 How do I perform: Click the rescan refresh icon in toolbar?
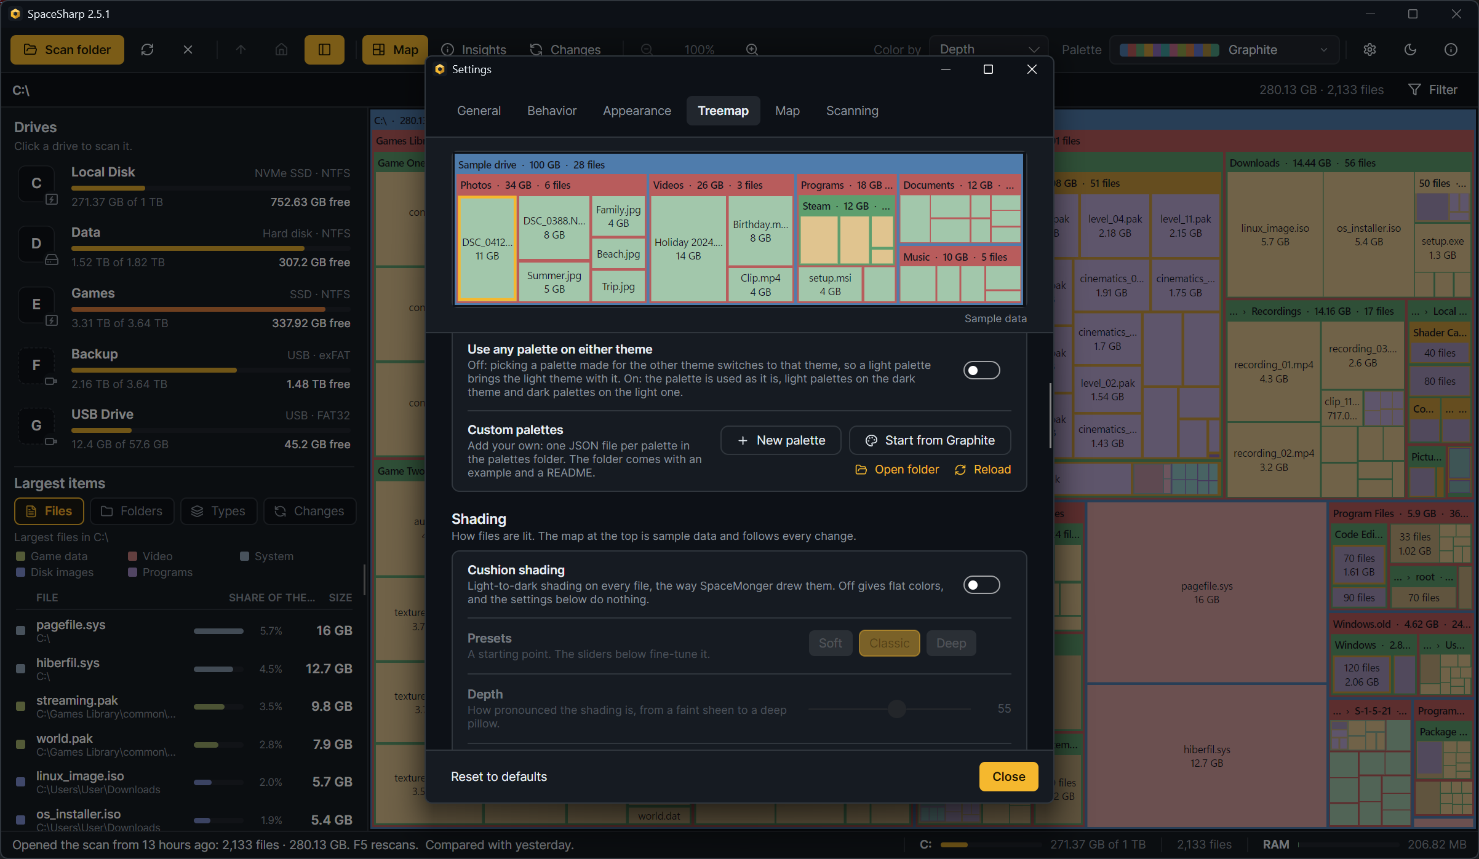point(147,50)
